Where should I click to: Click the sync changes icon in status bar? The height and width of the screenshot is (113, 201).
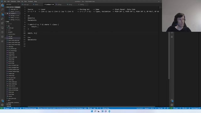[12, 108]
